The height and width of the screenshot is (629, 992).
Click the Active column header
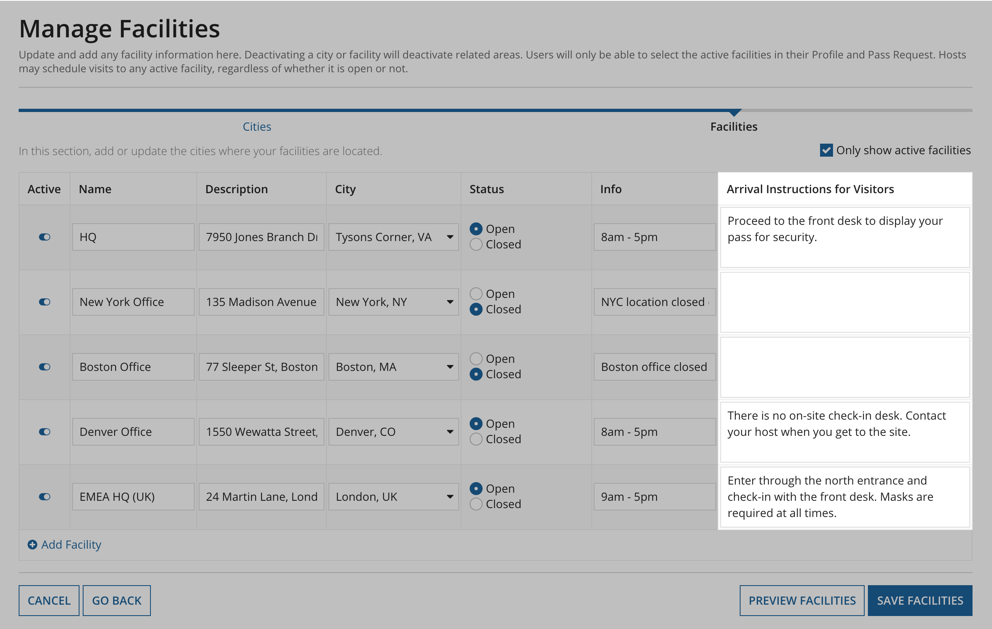[44, 189]
